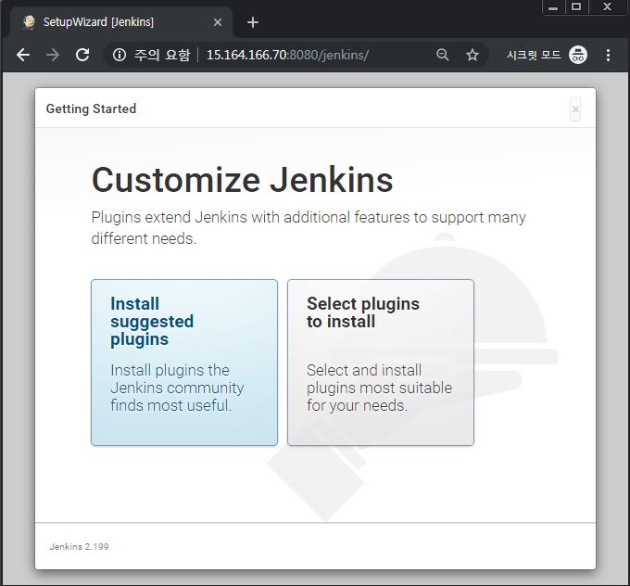Maximize the browser window
The image size is (630, 586).
point(576,7)
